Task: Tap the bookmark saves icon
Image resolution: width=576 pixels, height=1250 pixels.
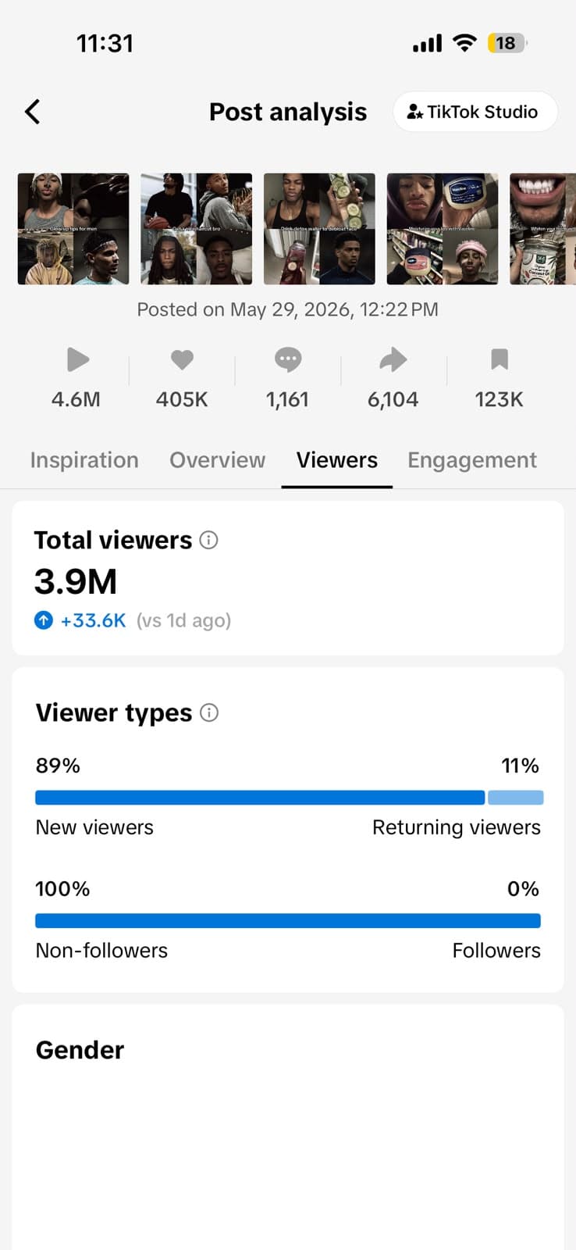Action: point(500,359)
